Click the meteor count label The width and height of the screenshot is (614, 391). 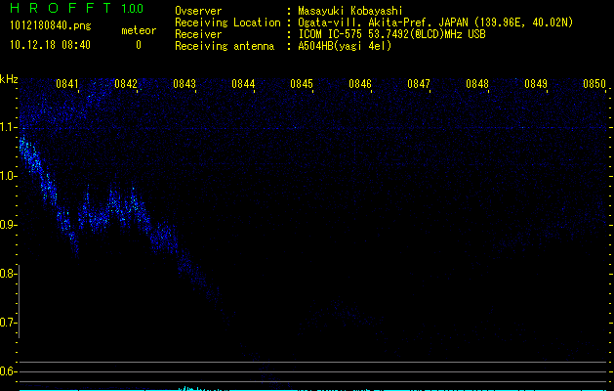[x=139, y=30]
